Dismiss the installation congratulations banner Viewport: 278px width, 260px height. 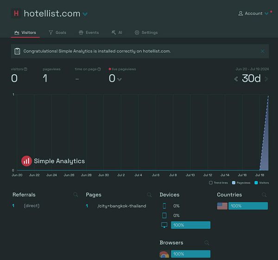pos(263,51)
